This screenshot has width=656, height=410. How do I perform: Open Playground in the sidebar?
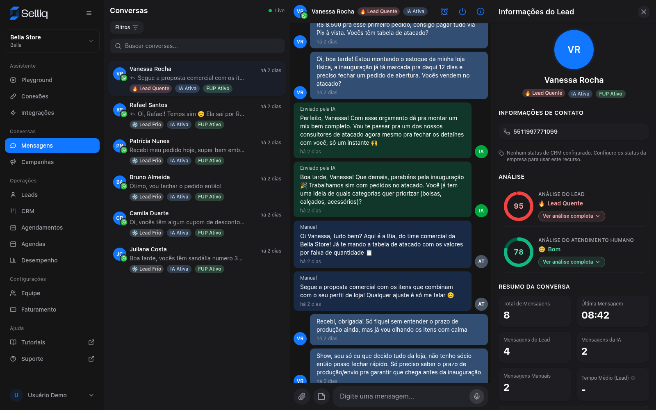[52, 80]
